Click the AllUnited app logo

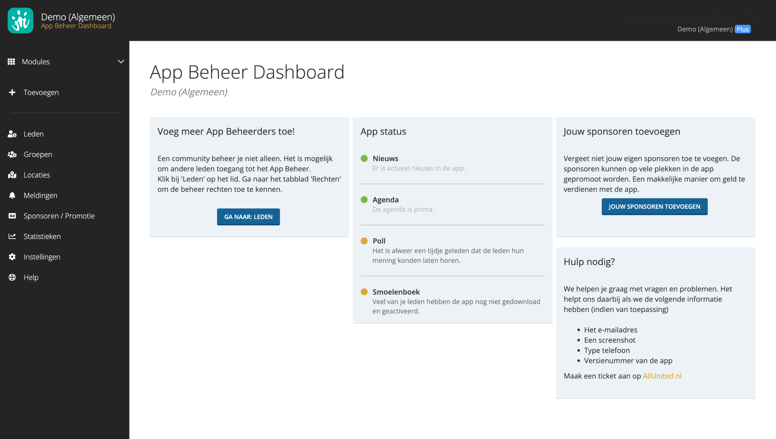[20, 20]
